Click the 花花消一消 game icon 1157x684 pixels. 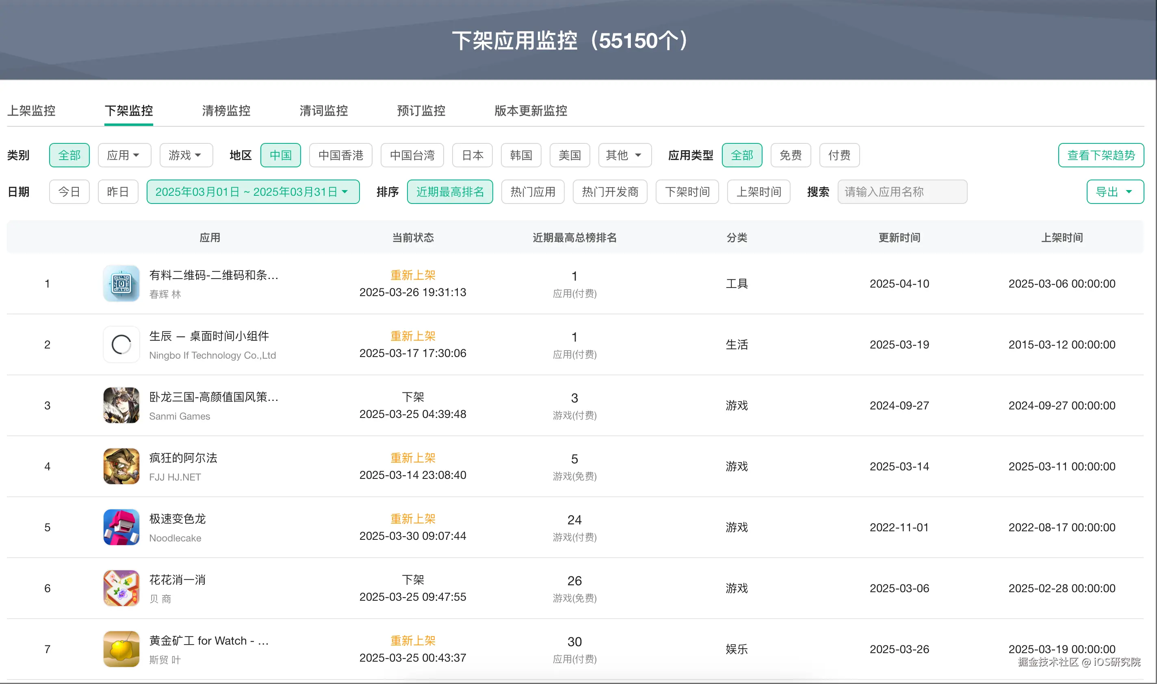click(x=121, y=588)
